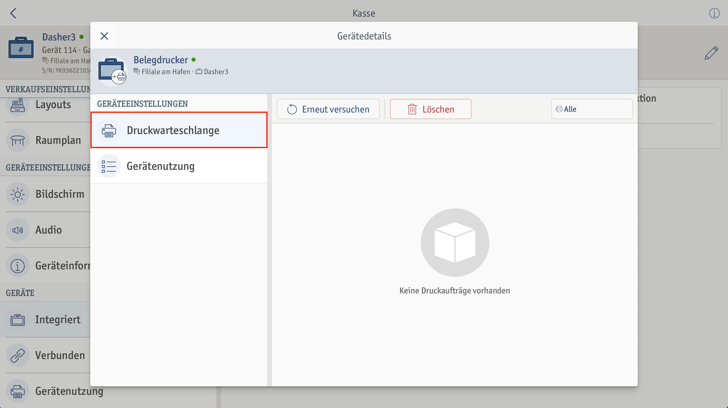Click the Kasse title

[364, 13]
